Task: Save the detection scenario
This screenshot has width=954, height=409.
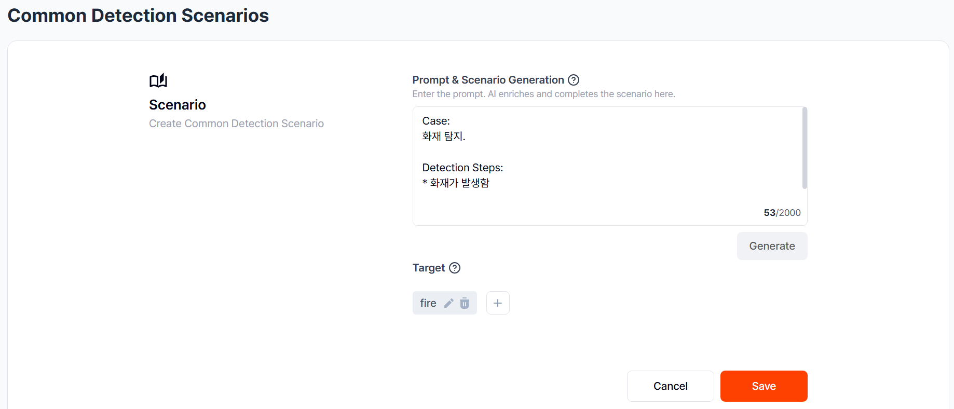Action: click(x=764, y=386)
